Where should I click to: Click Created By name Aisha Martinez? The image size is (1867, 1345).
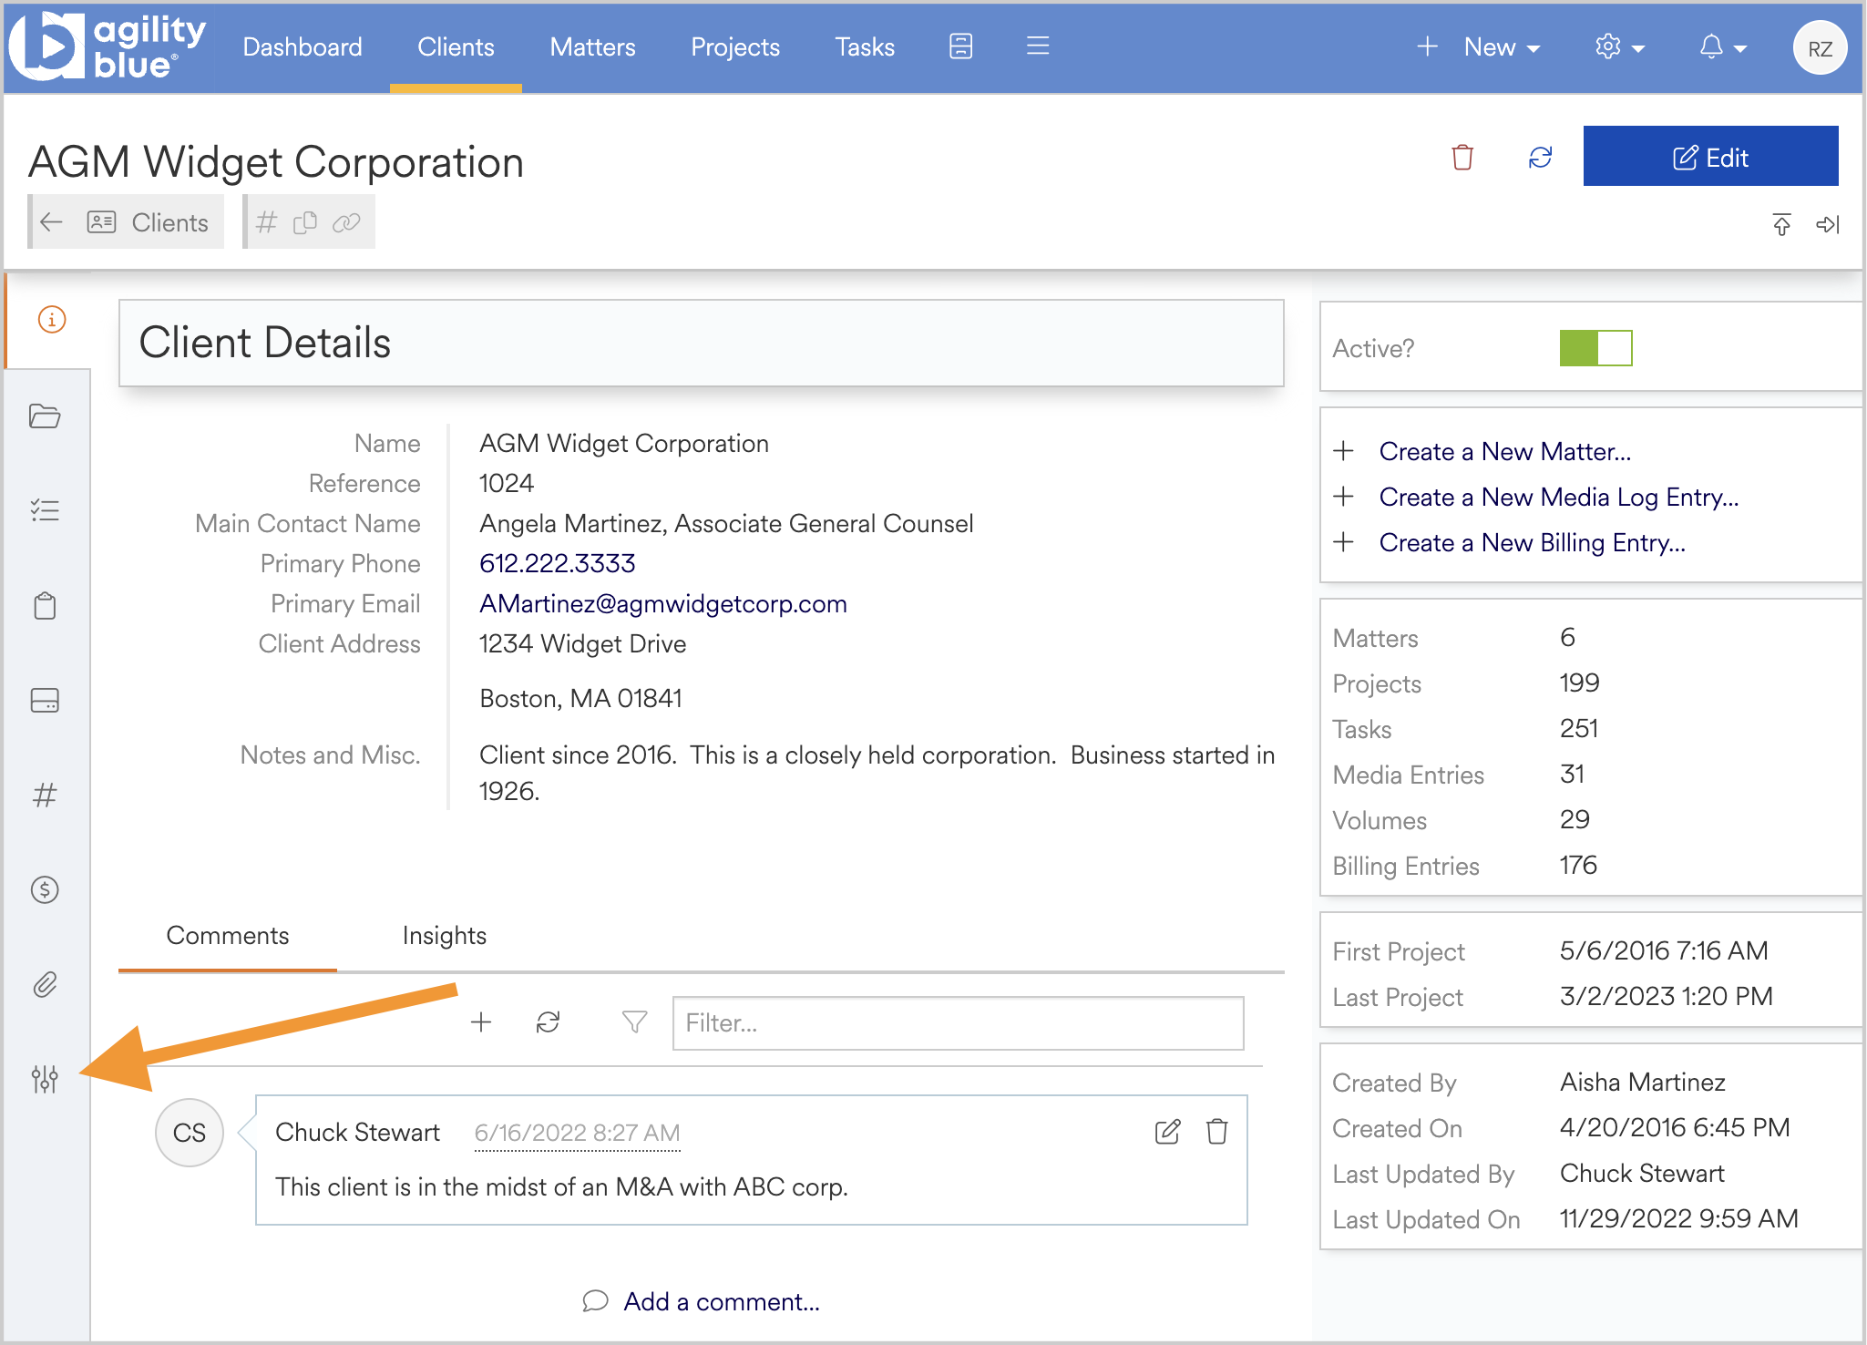tap(1642, 1082)
